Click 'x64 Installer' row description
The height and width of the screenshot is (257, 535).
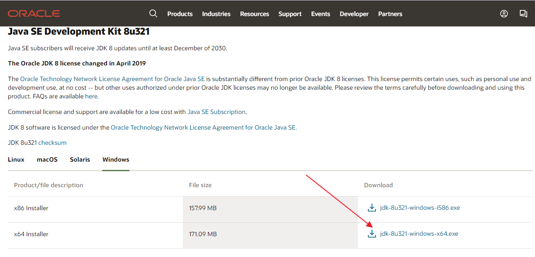coord(31,234)
